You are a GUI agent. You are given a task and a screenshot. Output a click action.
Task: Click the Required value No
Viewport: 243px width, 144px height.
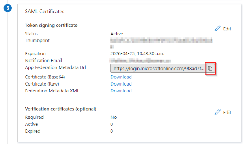pyautogui.click(x=113, y=117)
